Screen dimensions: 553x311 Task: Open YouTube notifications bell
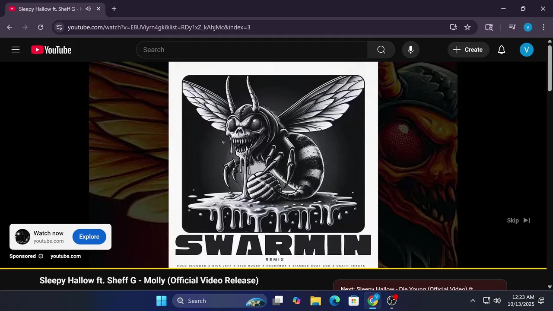[502, 50]
